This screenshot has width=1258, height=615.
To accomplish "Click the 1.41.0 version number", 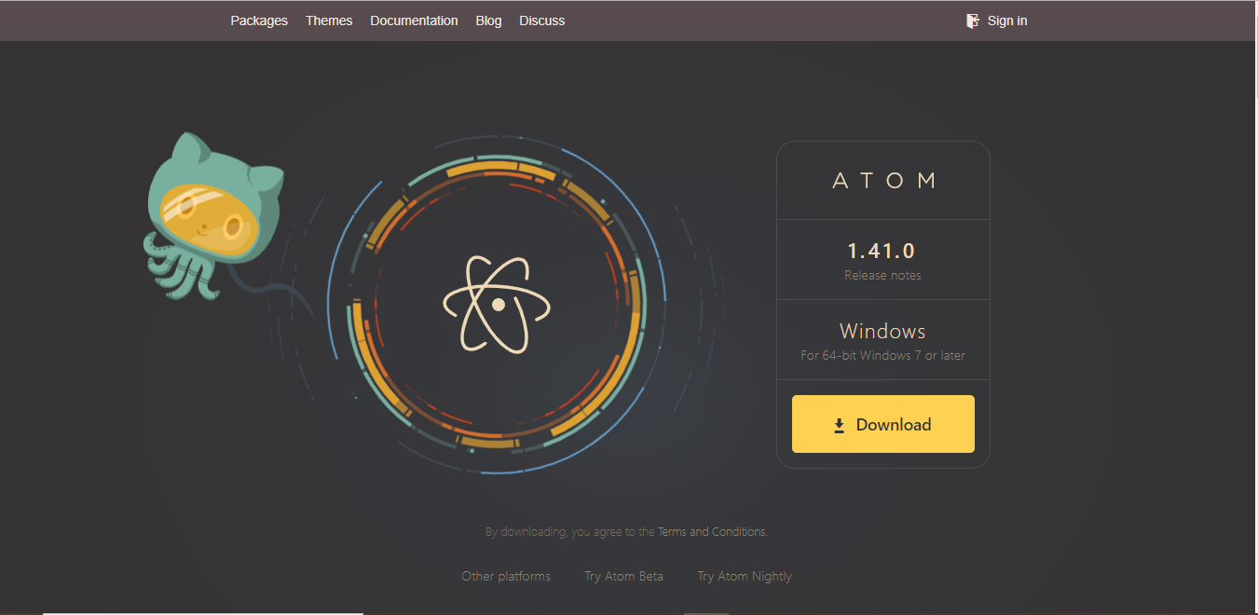I will tap(882, 251).
